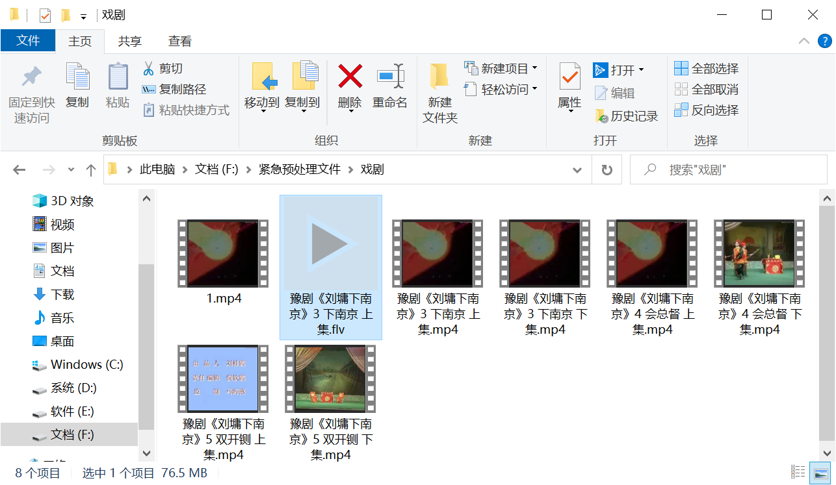This screenshot has height=485, width=836.
Task: Click 紧急预处理文件 in the address path
Action: point(300,170)
